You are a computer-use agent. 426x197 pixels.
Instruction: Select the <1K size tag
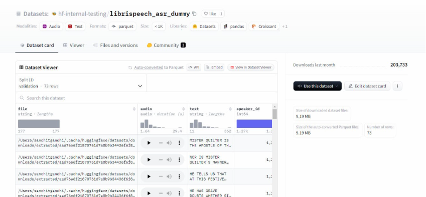coord(159,26)
